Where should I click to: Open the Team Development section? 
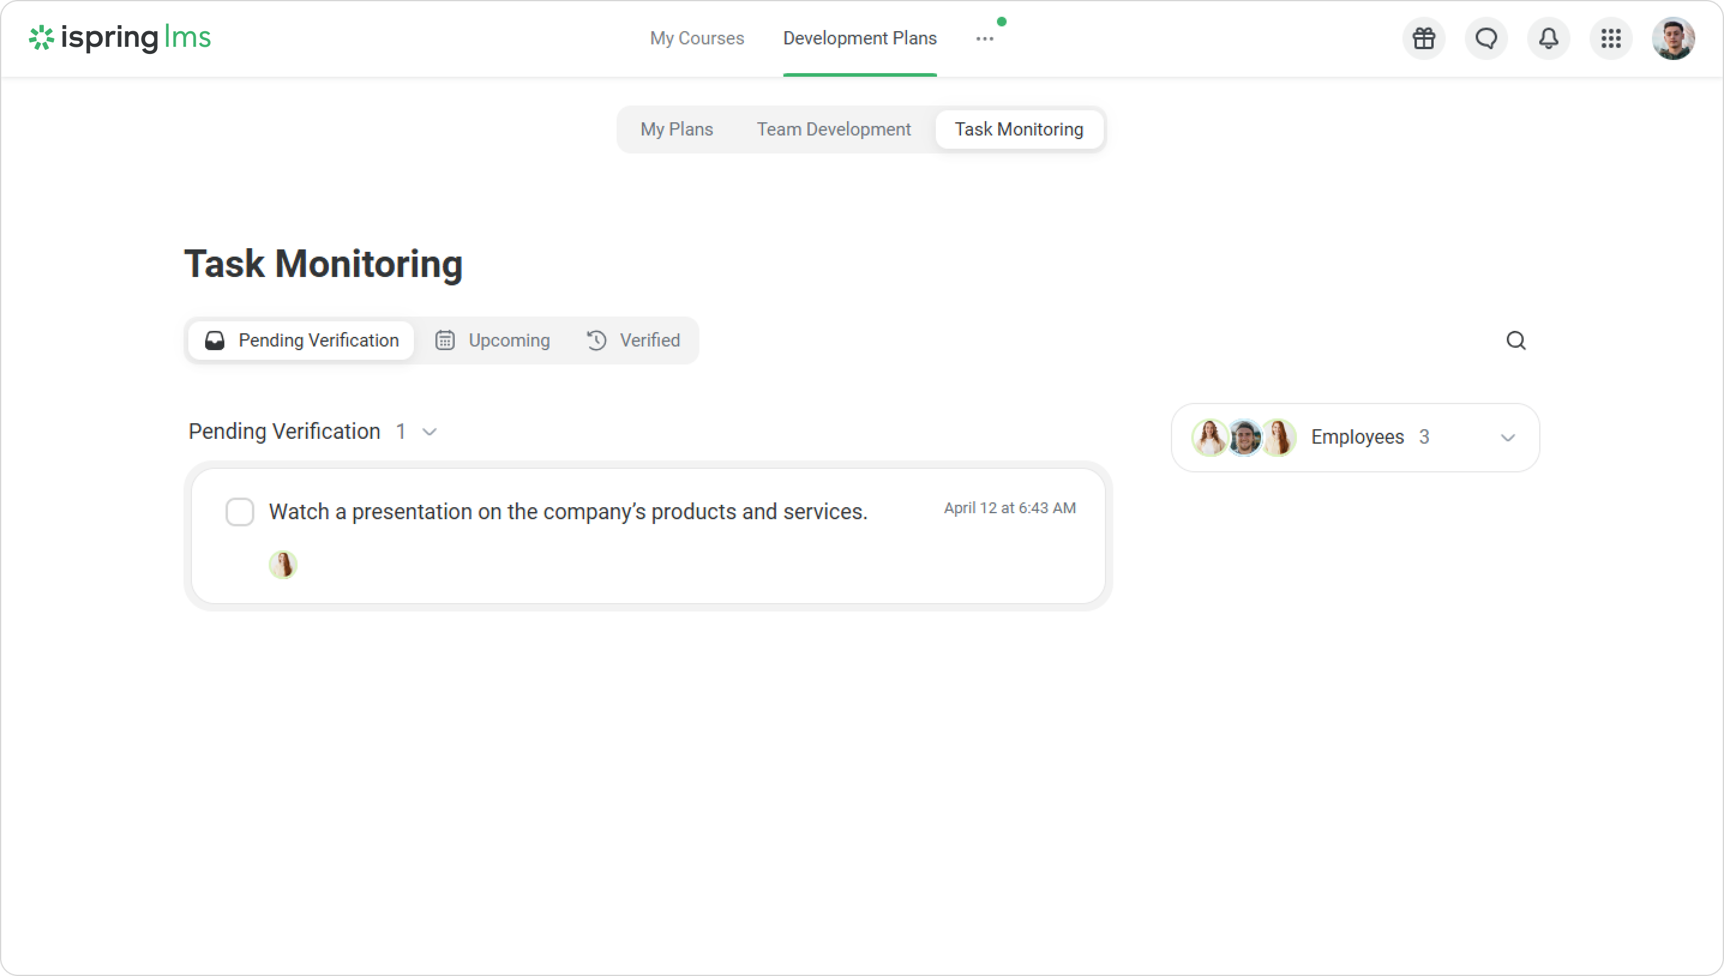click(833, 129)
